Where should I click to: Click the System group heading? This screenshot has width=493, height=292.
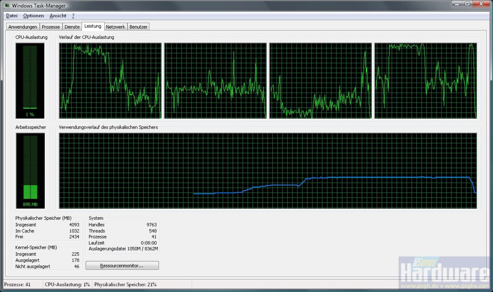click(96, 218)
